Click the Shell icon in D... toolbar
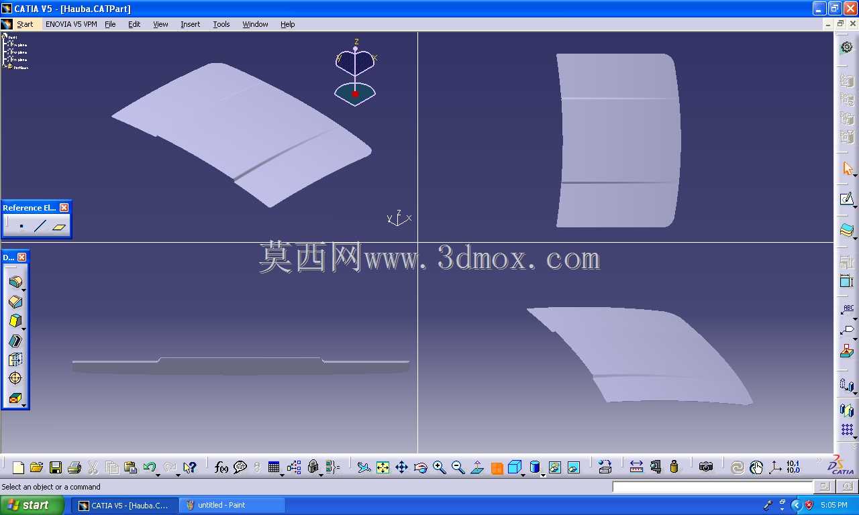Viewport: 859px width, 515px height. point(15,340)
